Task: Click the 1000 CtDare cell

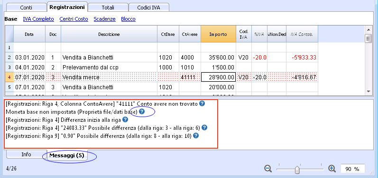Action: click(x=168, y=68)
